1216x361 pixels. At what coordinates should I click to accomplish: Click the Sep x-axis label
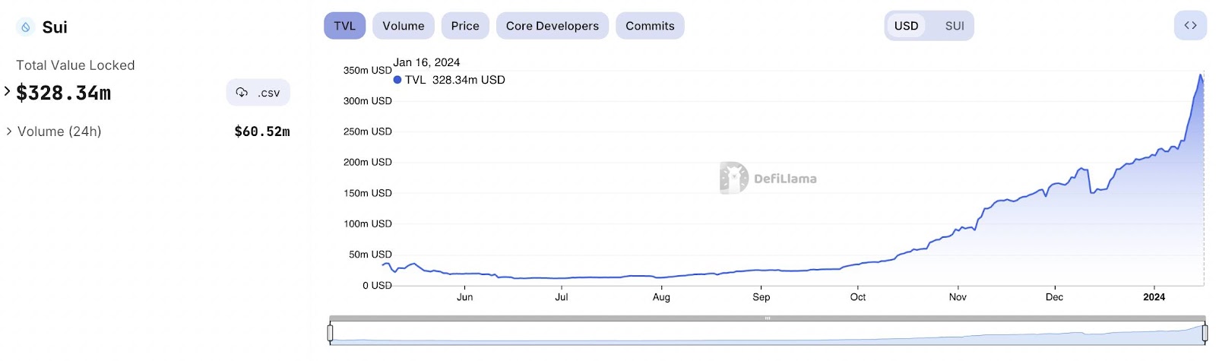pyautogui.click(x=761, y=297)
